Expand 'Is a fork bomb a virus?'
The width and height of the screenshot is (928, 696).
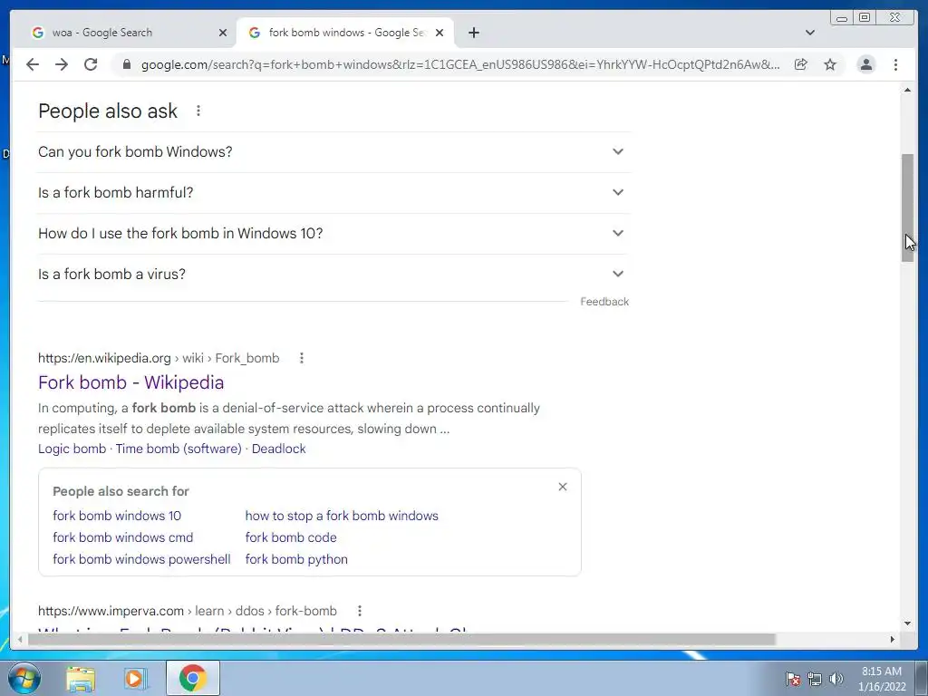(333, 275)
